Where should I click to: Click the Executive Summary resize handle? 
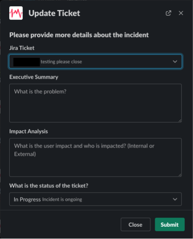pyautogui.click(x=180, y=120)
